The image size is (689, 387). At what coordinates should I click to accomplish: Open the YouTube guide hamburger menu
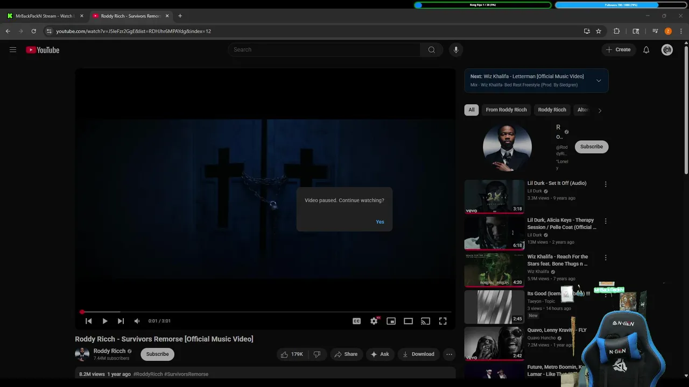tap(13, 50)
